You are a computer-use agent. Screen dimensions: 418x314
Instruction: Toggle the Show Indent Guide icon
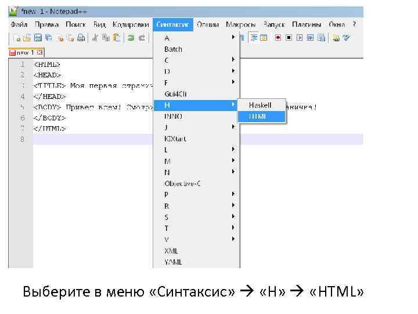pyautogui.click(x=254, y=38)
